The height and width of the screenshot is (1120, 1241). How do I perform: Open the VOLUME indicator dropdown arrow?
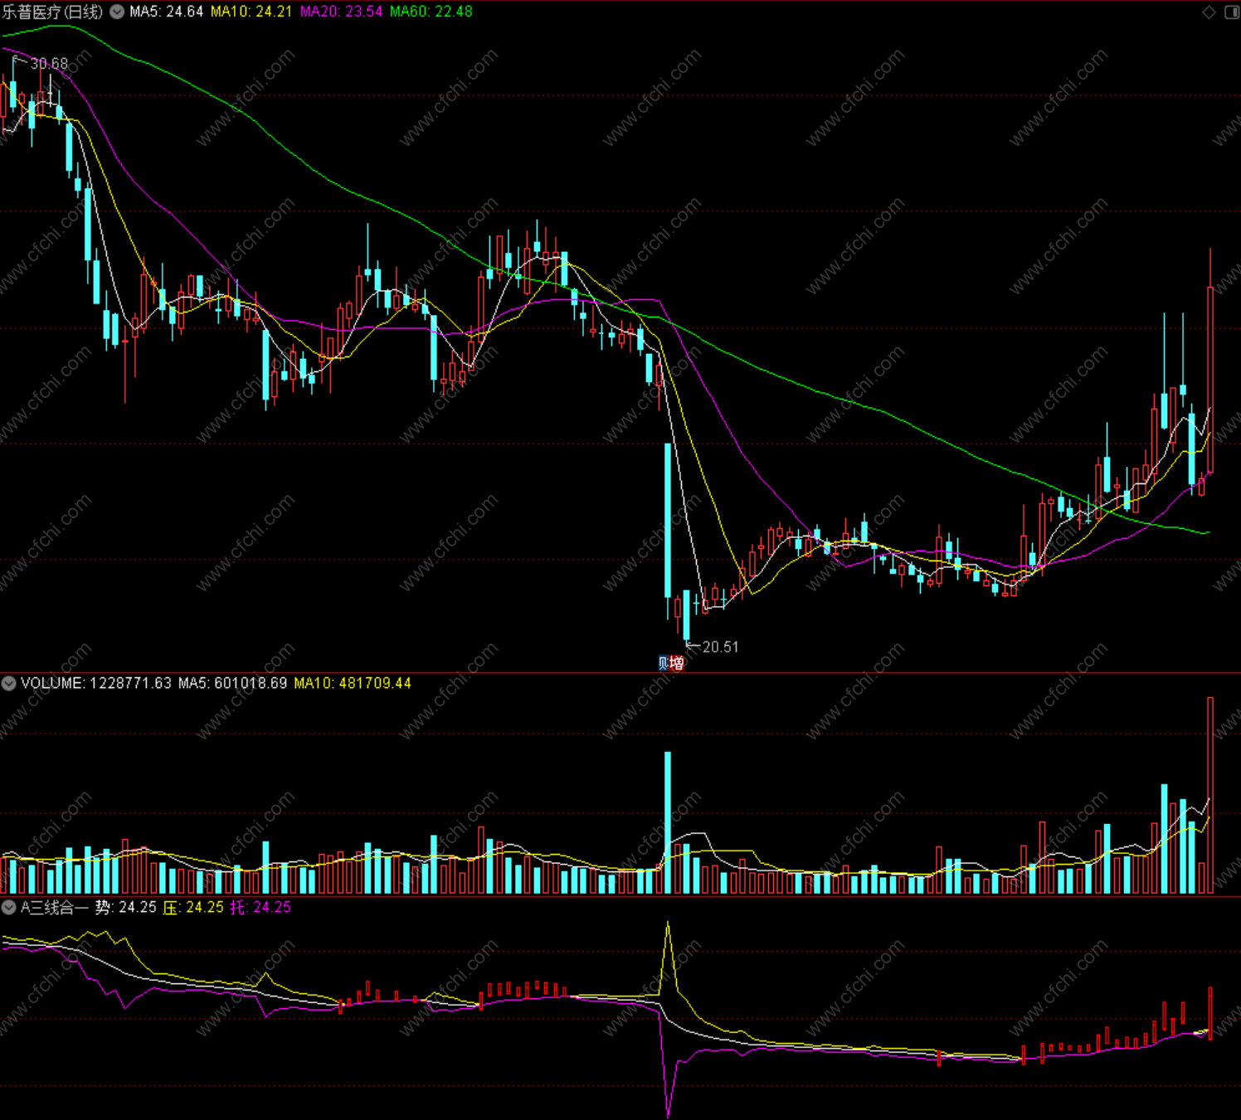tap(8, 683)
